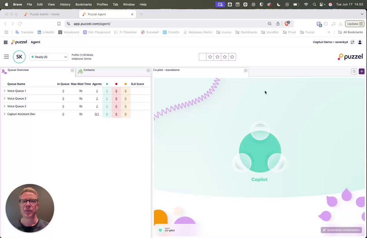Click the Queue Name column header
This screenshot has width=367, height=238.
16,84
